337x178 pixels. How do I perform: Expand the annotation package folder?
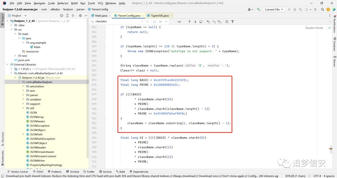coord(23,86)
